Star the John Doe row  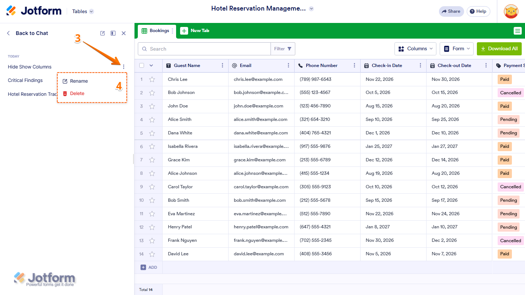[x=152, y=106]
